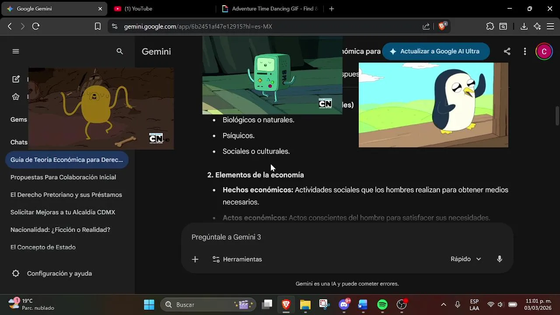Click the Chats sidebar heading
Screen dimensions: 560x315
(19, 142)
